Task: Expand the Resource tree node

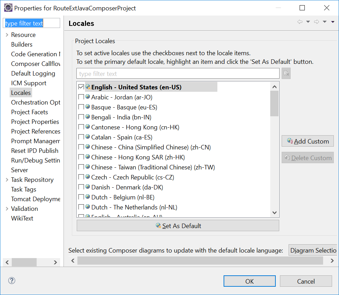Action: click(7, 35)
